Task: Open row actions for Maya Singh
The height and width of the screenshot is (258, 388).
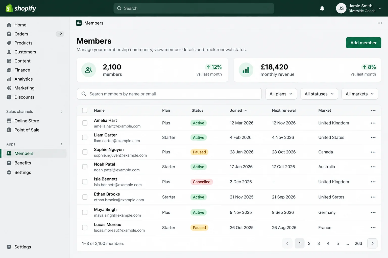Action: click(x=373, y=212)
